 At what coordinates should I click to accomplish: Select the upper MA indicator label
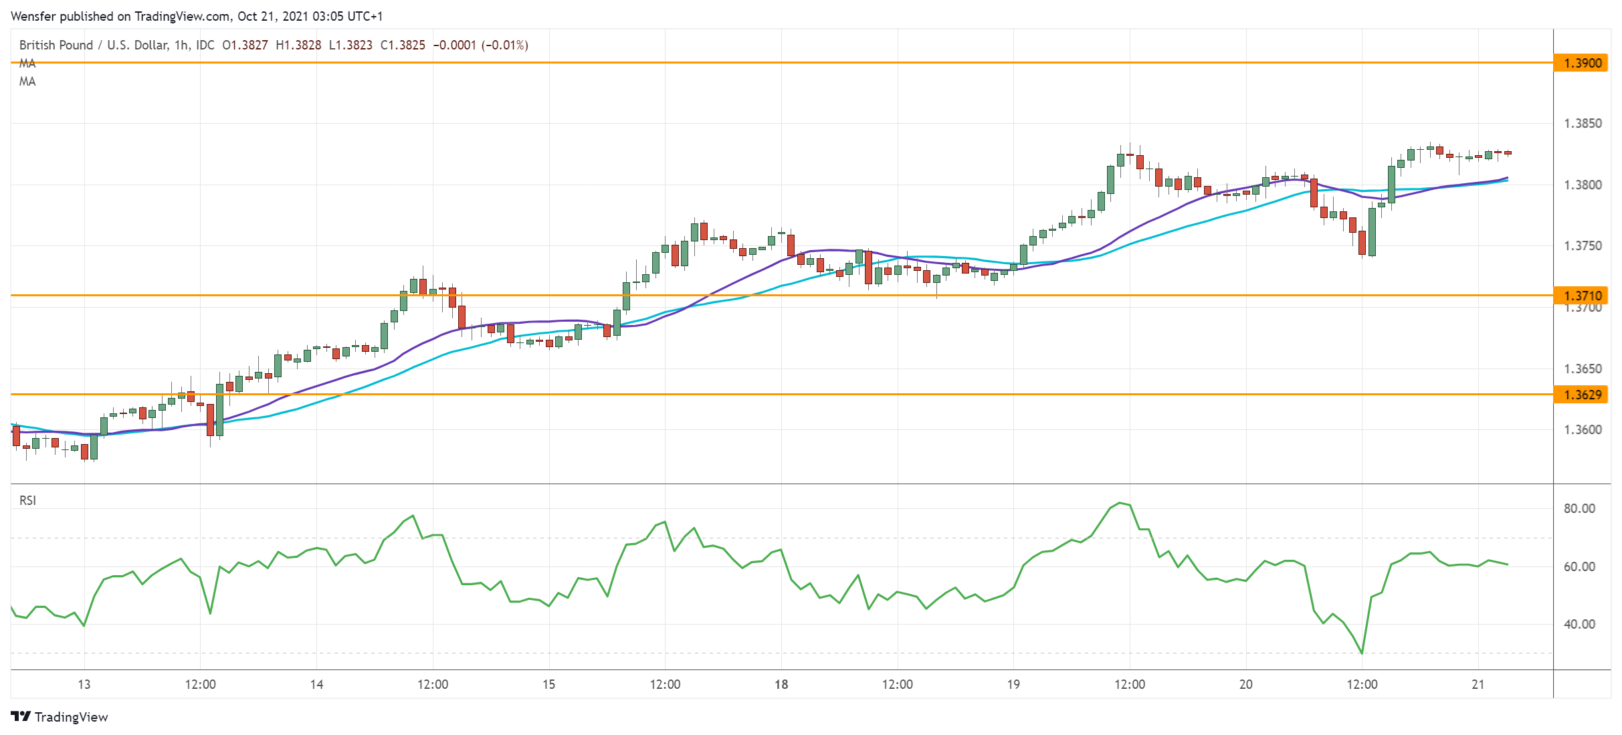click(27, 64)
